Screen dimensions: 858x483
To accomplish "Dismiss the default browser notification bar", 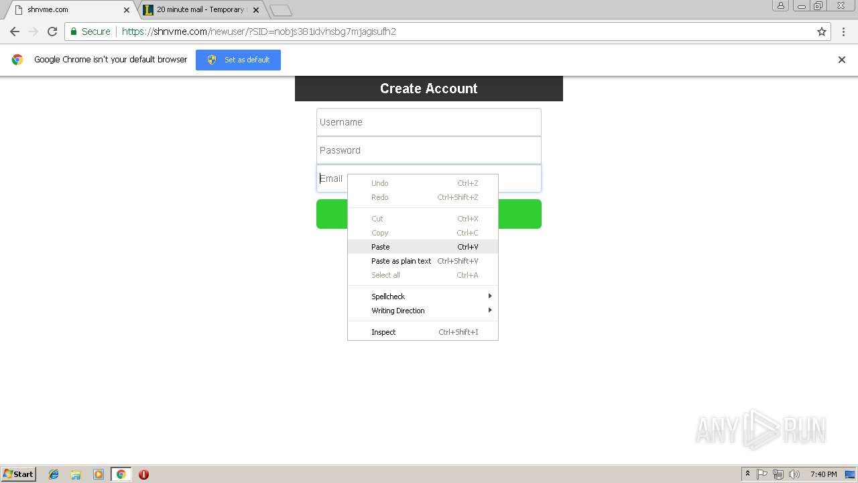I will [842, 60].
